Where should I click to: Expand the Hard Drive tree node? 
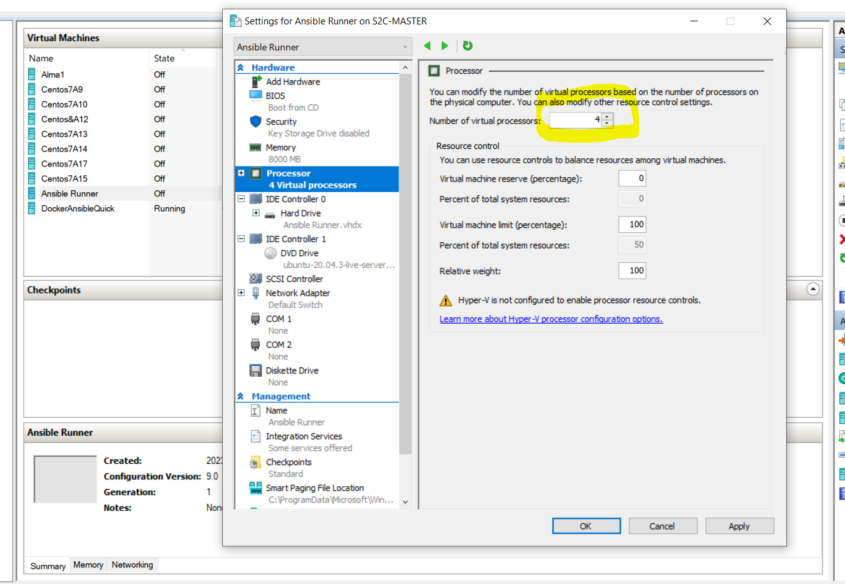pos(256,213)
